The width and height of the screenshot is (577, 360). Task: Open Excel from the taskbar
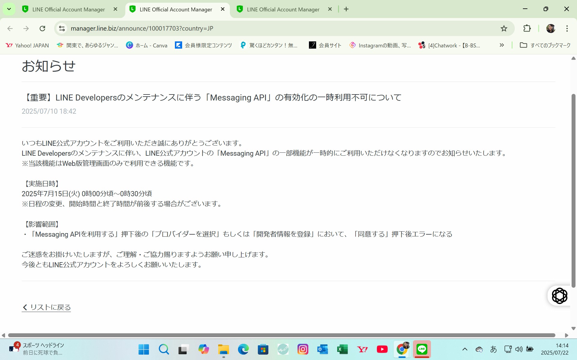tap(342, 349)
